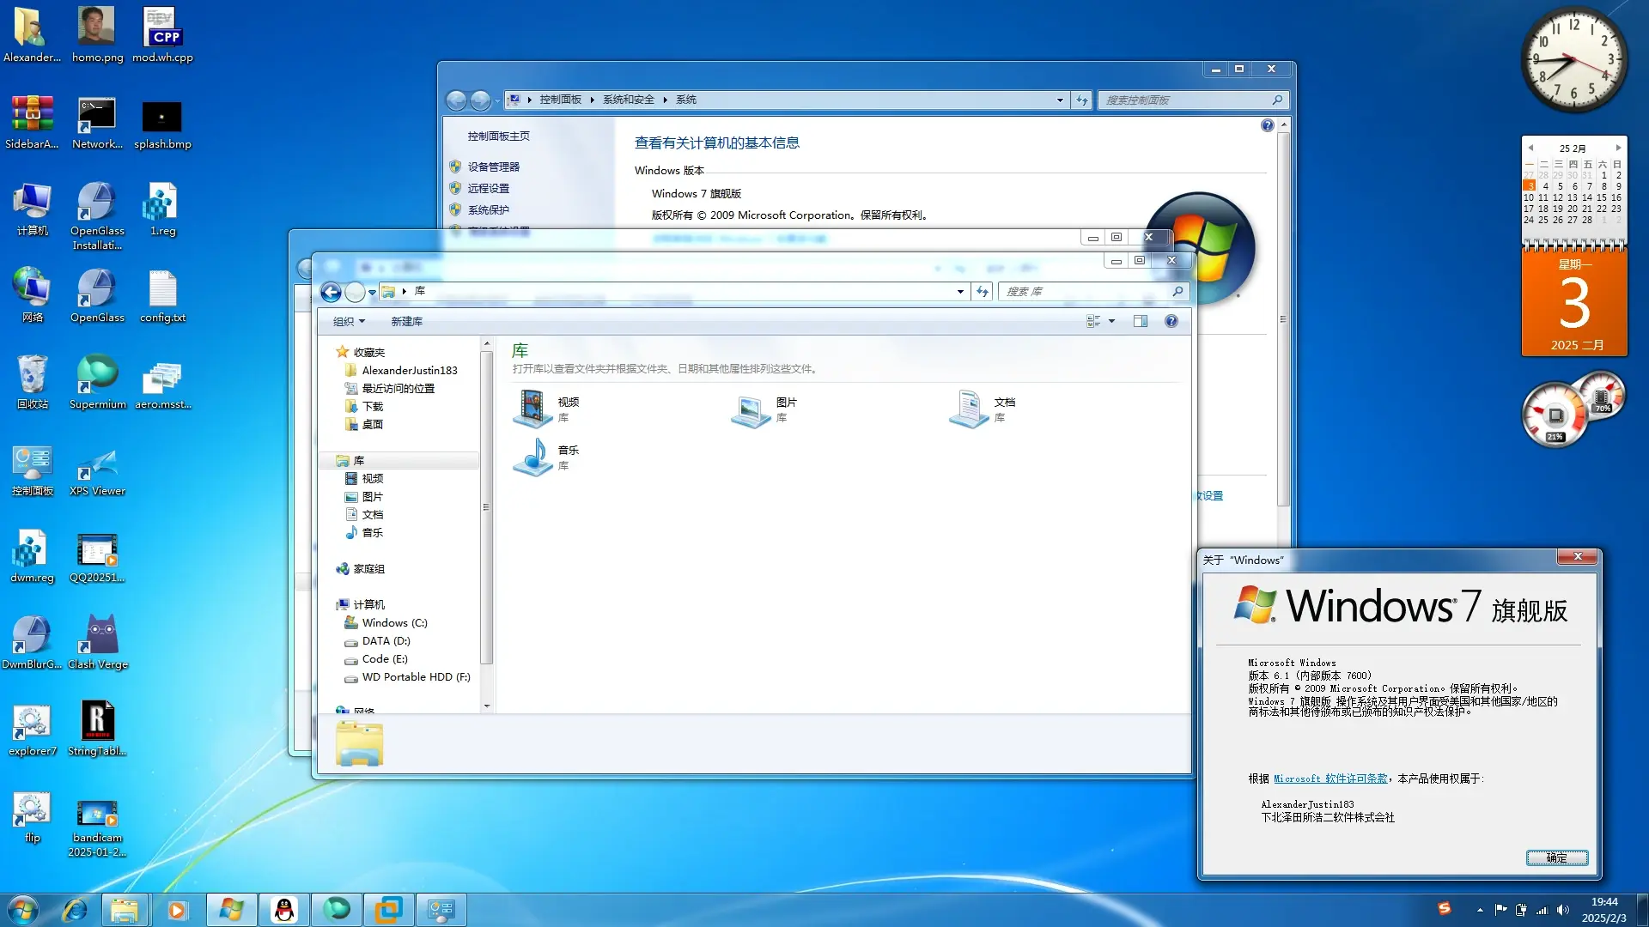1649x927 pixels.
Task: Open the 组织 dropdown menu
Action: point(348,321)
